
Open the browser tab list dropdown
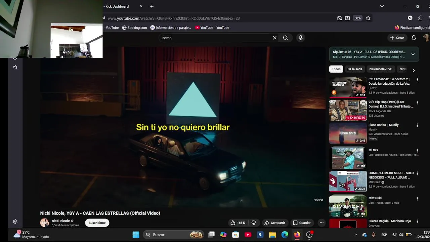pos(382,6)
